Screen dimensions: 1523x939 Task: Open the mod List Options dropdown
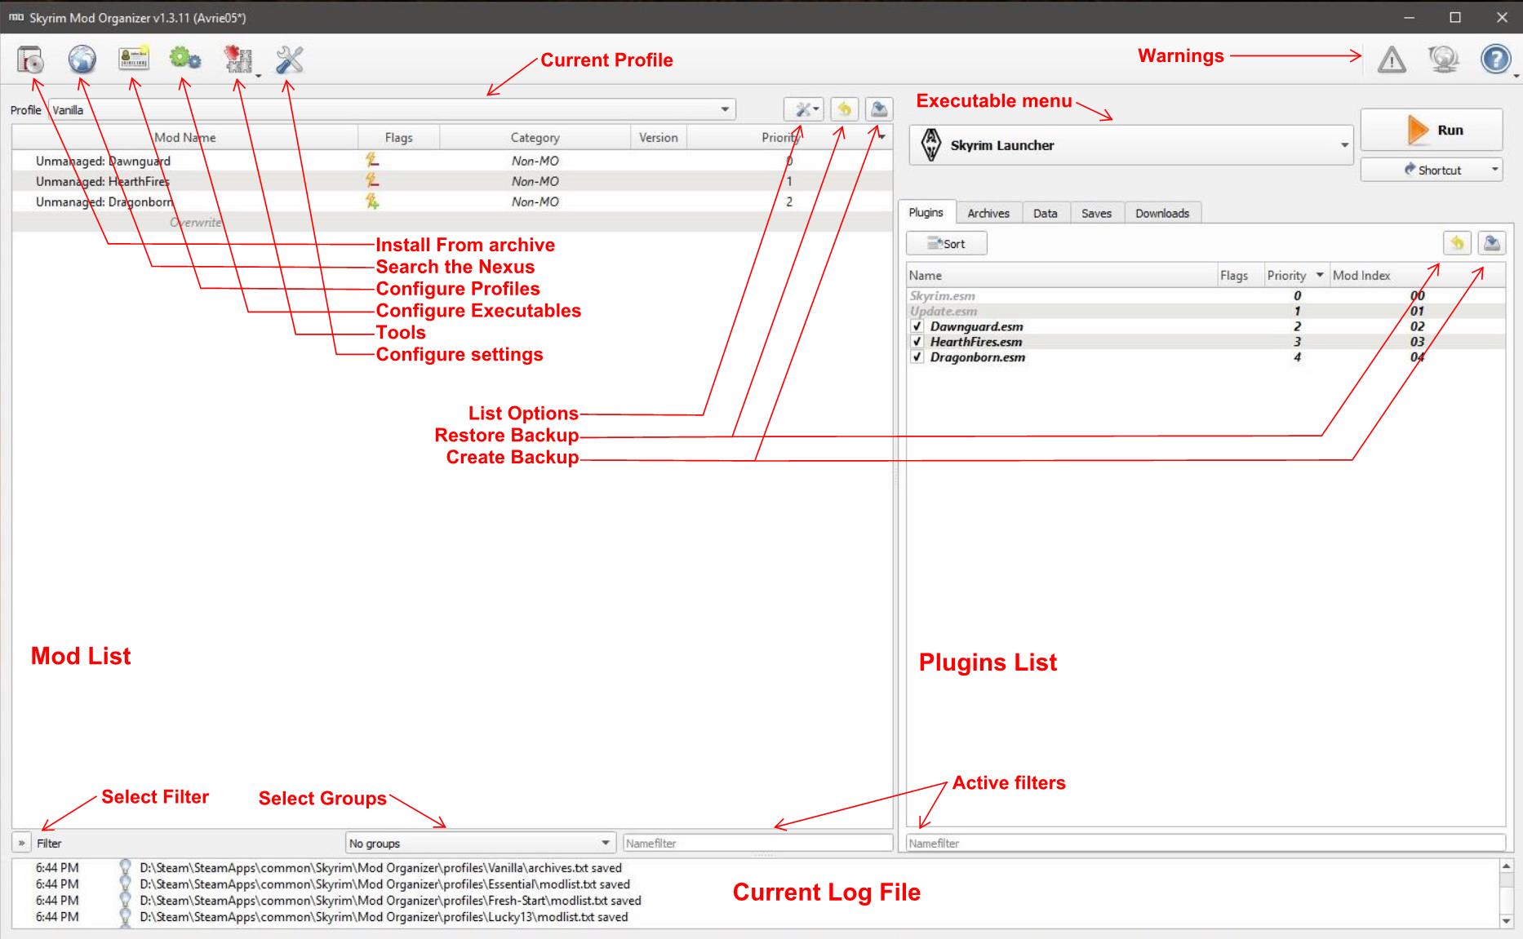[804, 109]
